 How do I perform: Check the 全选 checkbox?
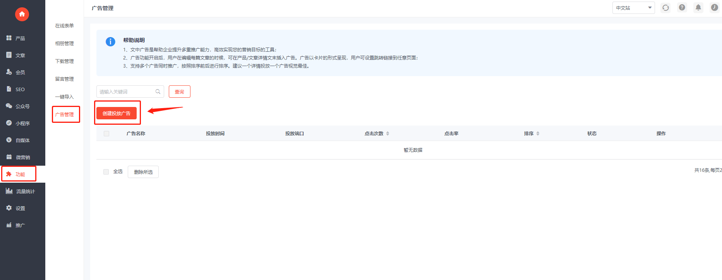click(106, 172)
